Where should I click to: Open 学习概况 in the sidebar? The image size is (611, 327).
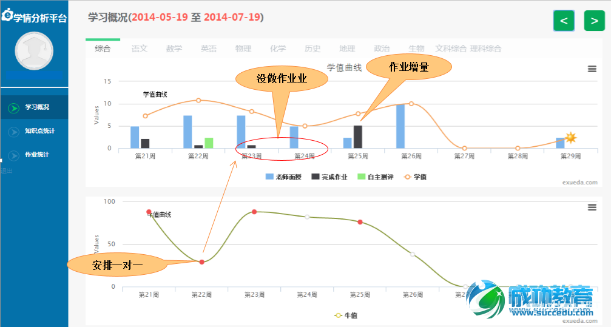click(x=35, y=107)
